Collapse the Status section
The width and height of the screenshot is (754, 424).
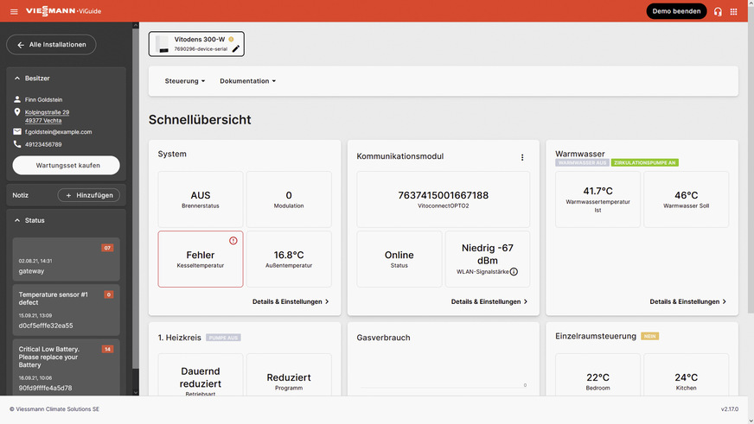point(17,220)
